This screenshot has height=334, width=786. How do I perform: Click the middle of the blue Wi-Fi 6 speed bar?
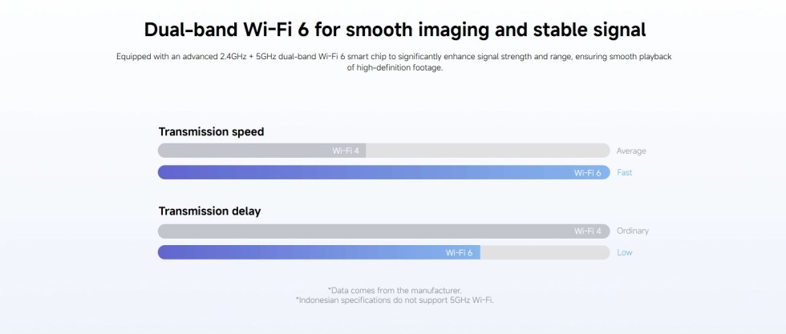pyautogui.click(x=383, y=172)
